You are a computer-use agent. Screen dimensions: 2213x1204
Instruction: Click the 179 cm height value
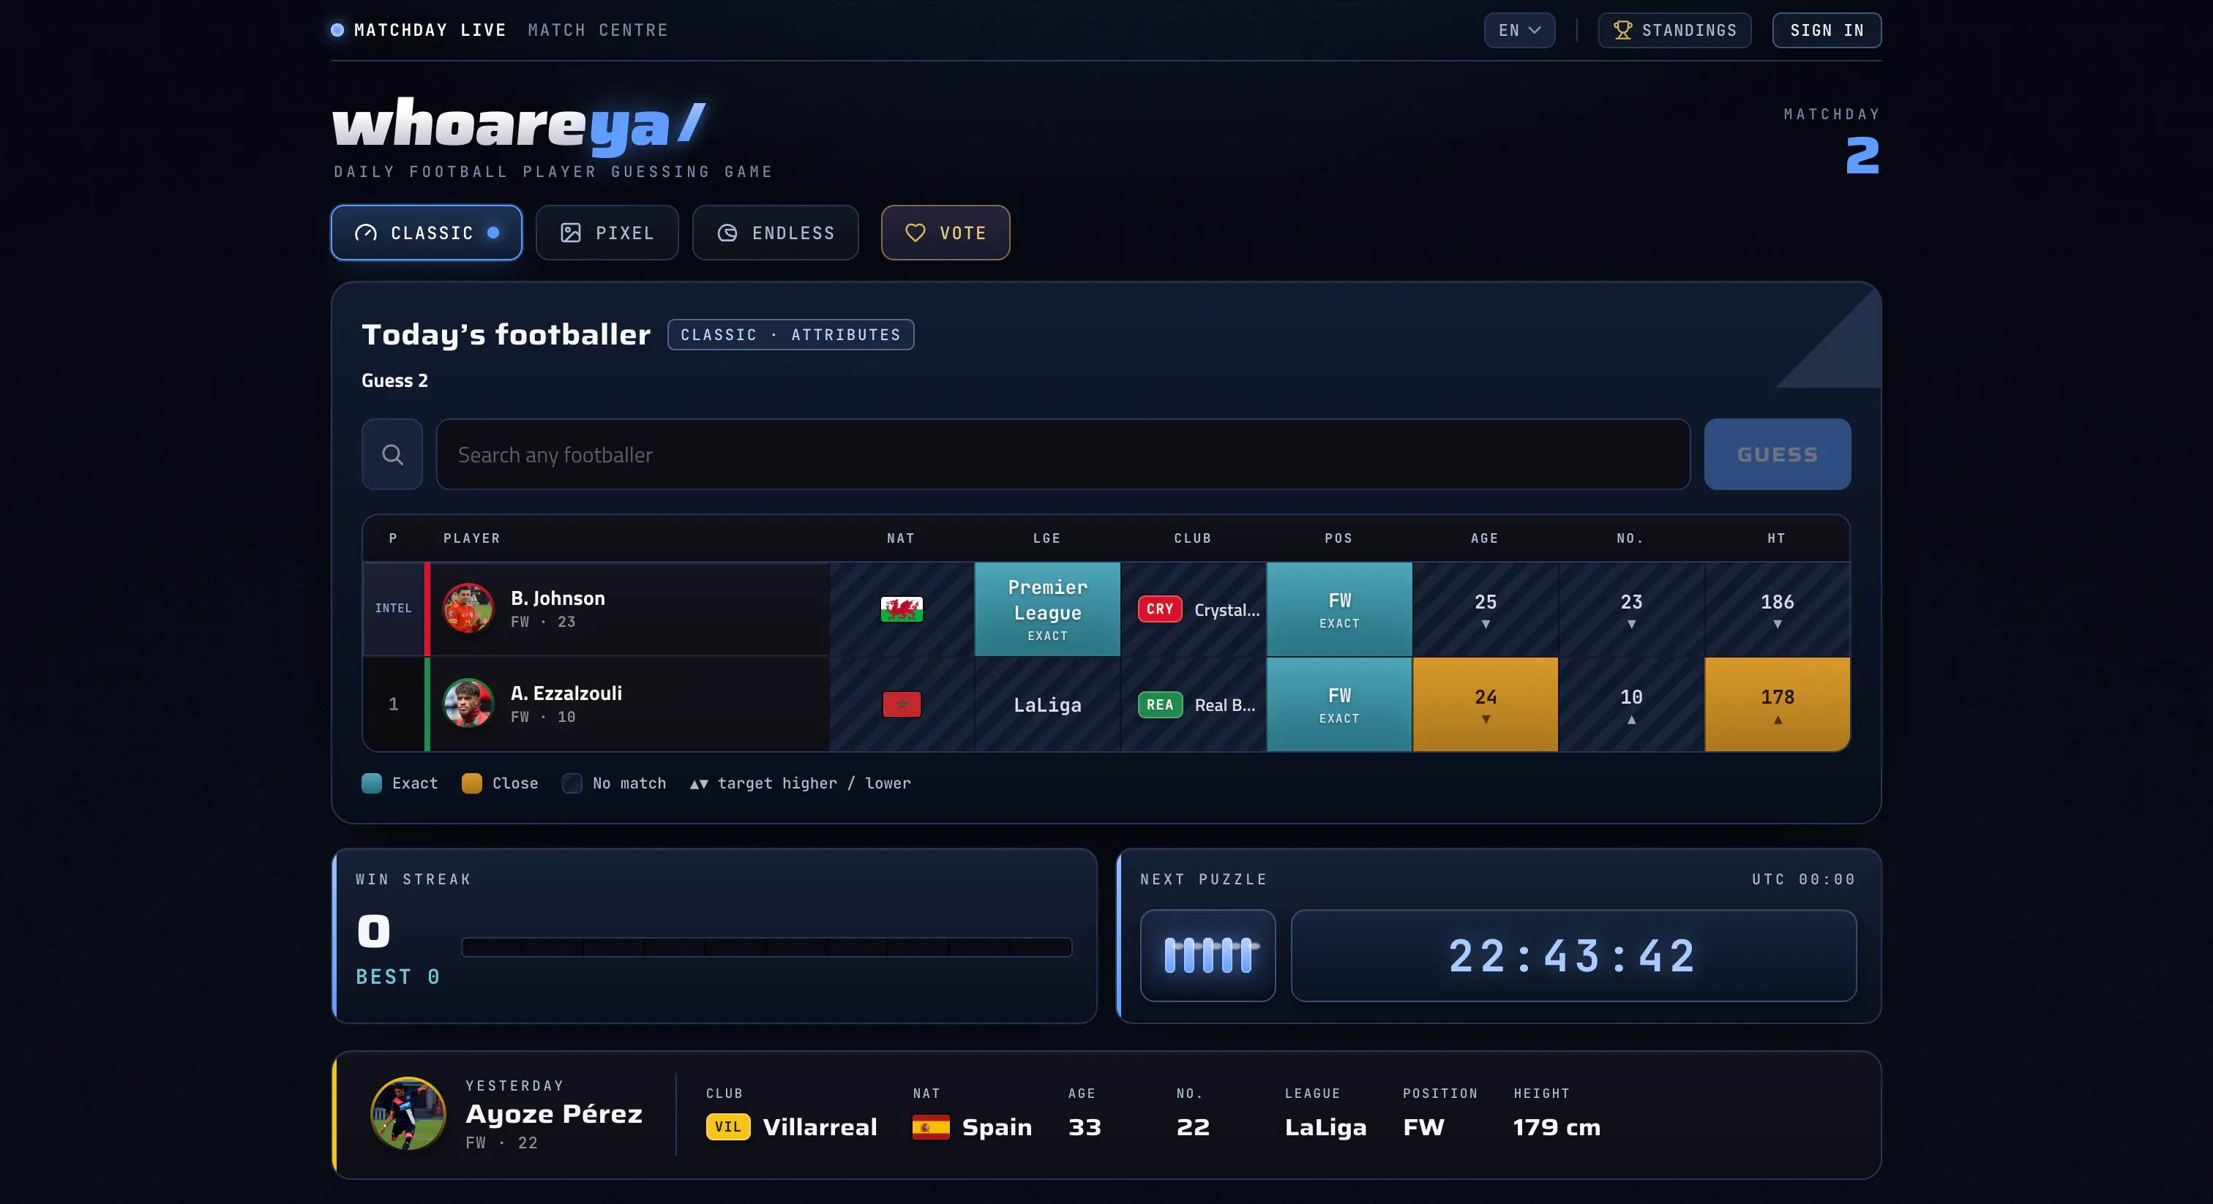[1557, 1126]
